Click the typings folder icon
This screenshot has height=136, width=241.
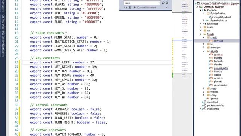click(x=208, y=92)
